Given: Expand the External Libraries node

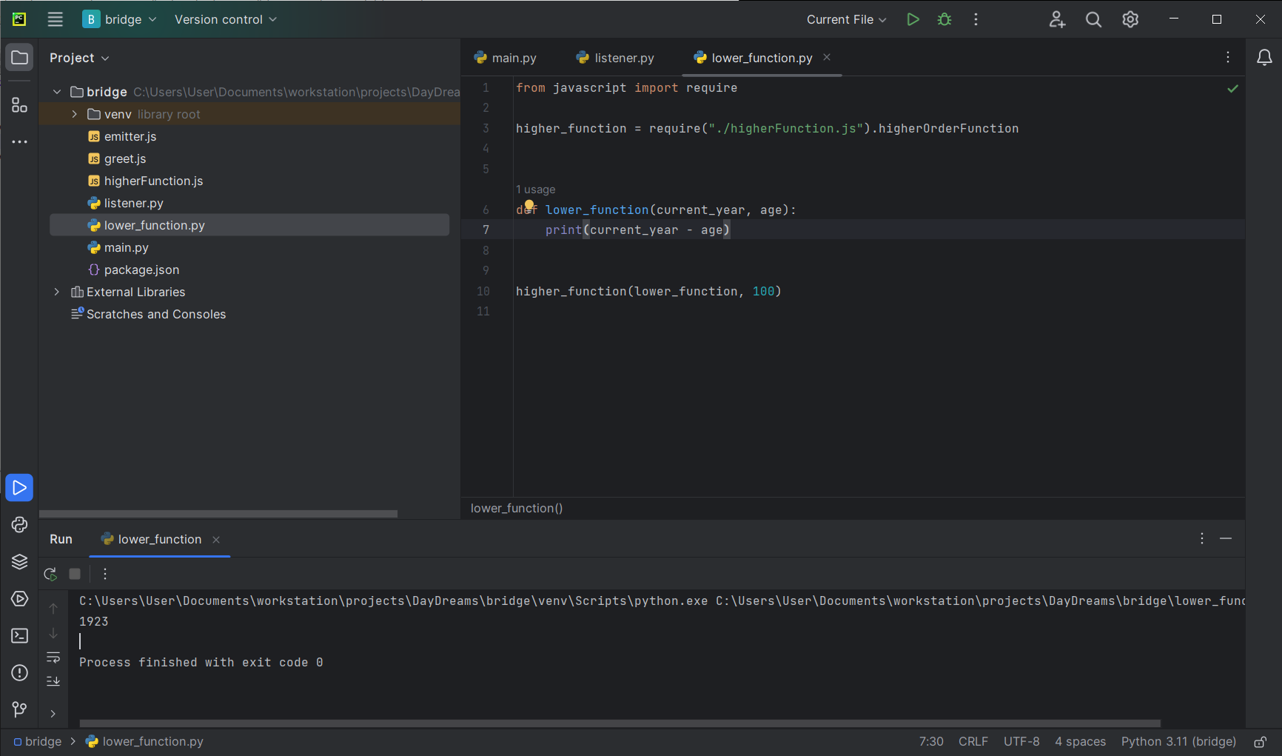Looking at the screenshot, I should [x=57, y=292].
